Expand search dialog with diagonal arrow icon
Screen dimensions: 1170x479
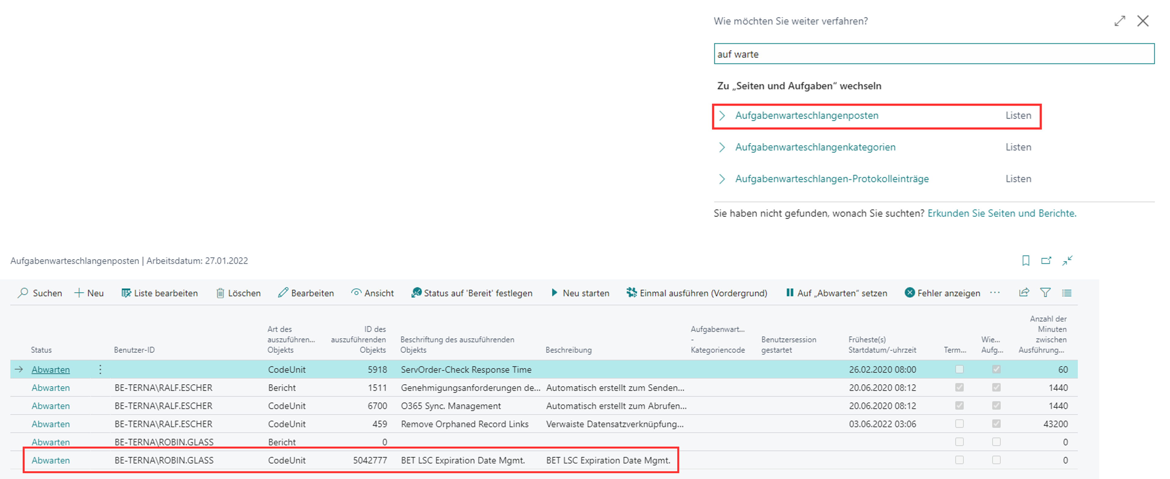point(1120,21)
